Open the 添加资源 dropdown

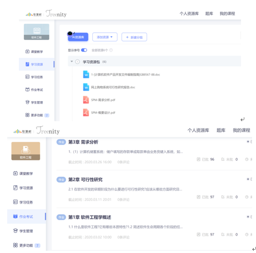pyautogui.click(x=105, y=37)
